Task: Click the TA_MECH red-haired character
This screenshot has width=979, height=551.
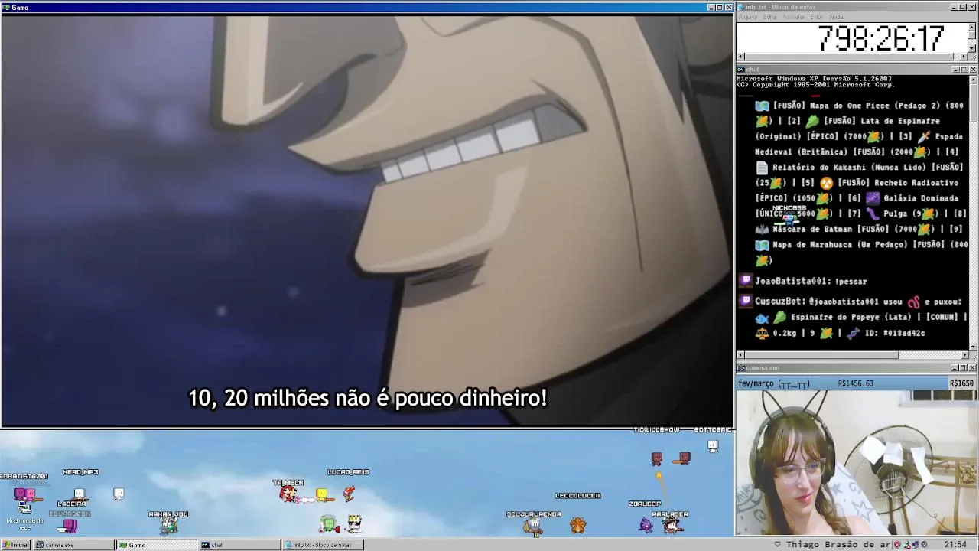Action: point(288,494)
